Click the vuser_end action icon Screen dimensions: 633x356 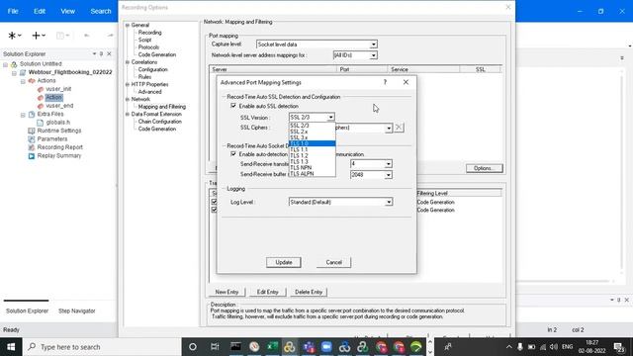41,106
